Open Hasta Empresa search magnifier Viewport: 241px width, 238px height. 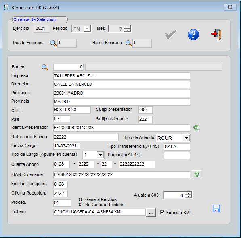coord(128,43)
